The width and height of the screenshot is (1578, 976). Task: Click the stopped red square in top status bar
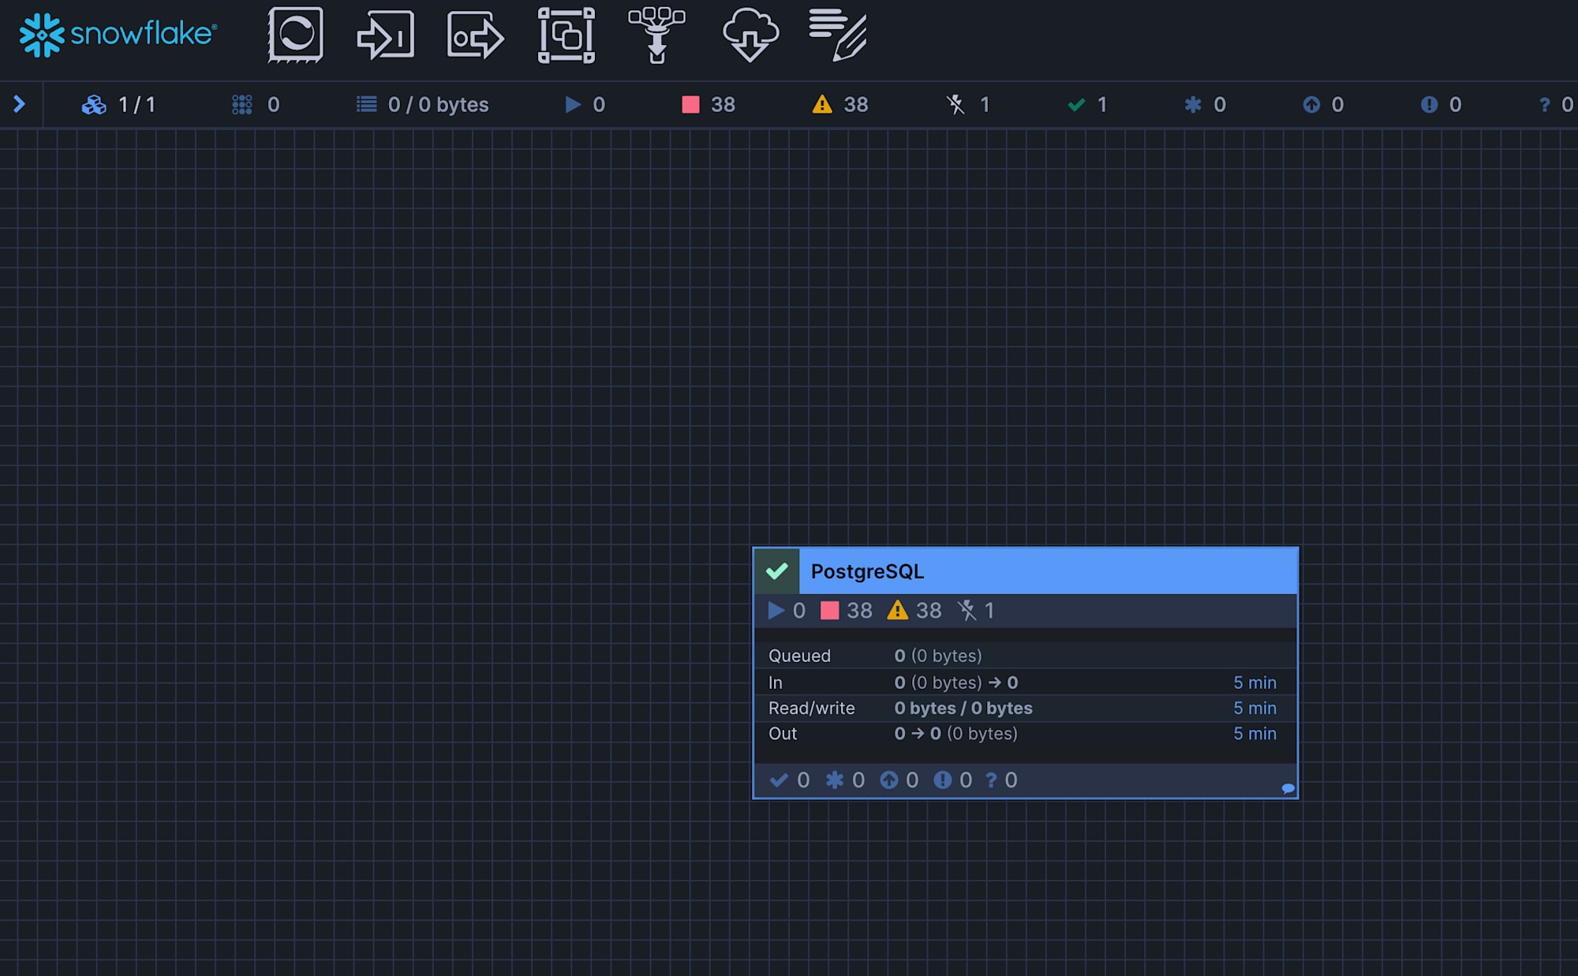[x=690, y=104]
